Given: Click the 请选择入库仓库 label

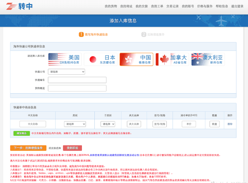Looking at the screenshot, I should click(36, 56).
